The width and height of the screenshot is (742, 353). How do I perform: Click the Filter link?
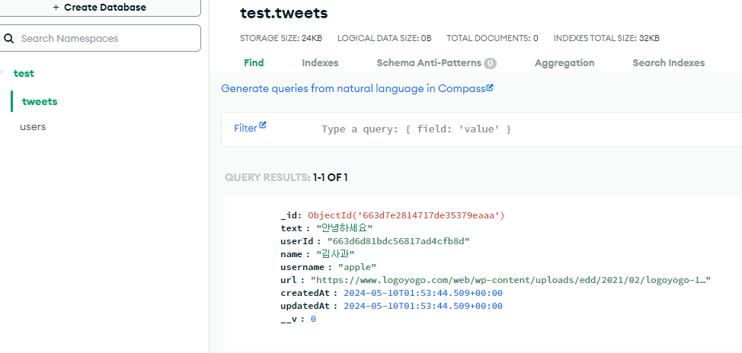pyautogui.click(x=245, y=128)
